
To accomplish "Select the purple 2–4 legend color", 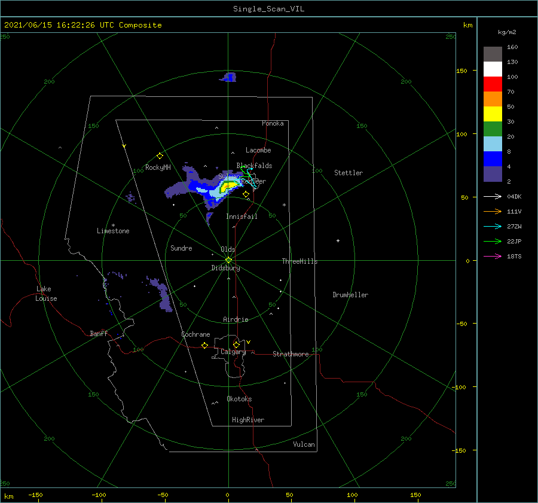I will (x=493, y=173).
